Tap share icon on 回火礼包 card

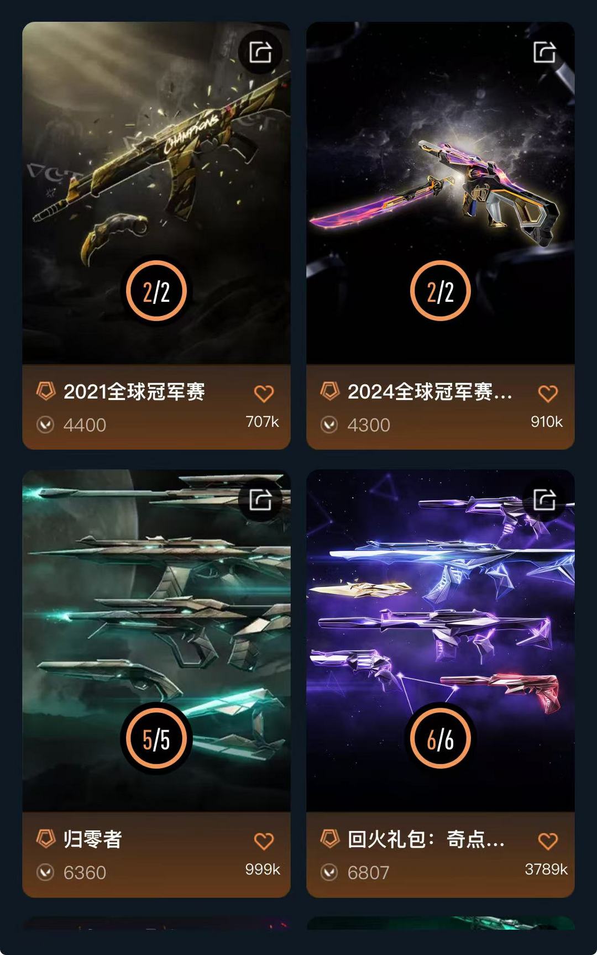(x=544, y=500)
